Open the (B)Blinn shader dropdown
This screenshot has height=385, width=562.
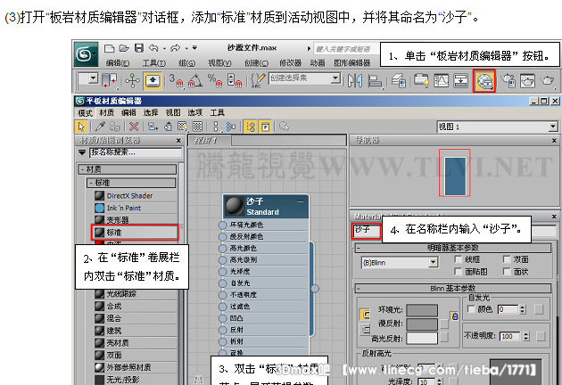tap(434, 263)
